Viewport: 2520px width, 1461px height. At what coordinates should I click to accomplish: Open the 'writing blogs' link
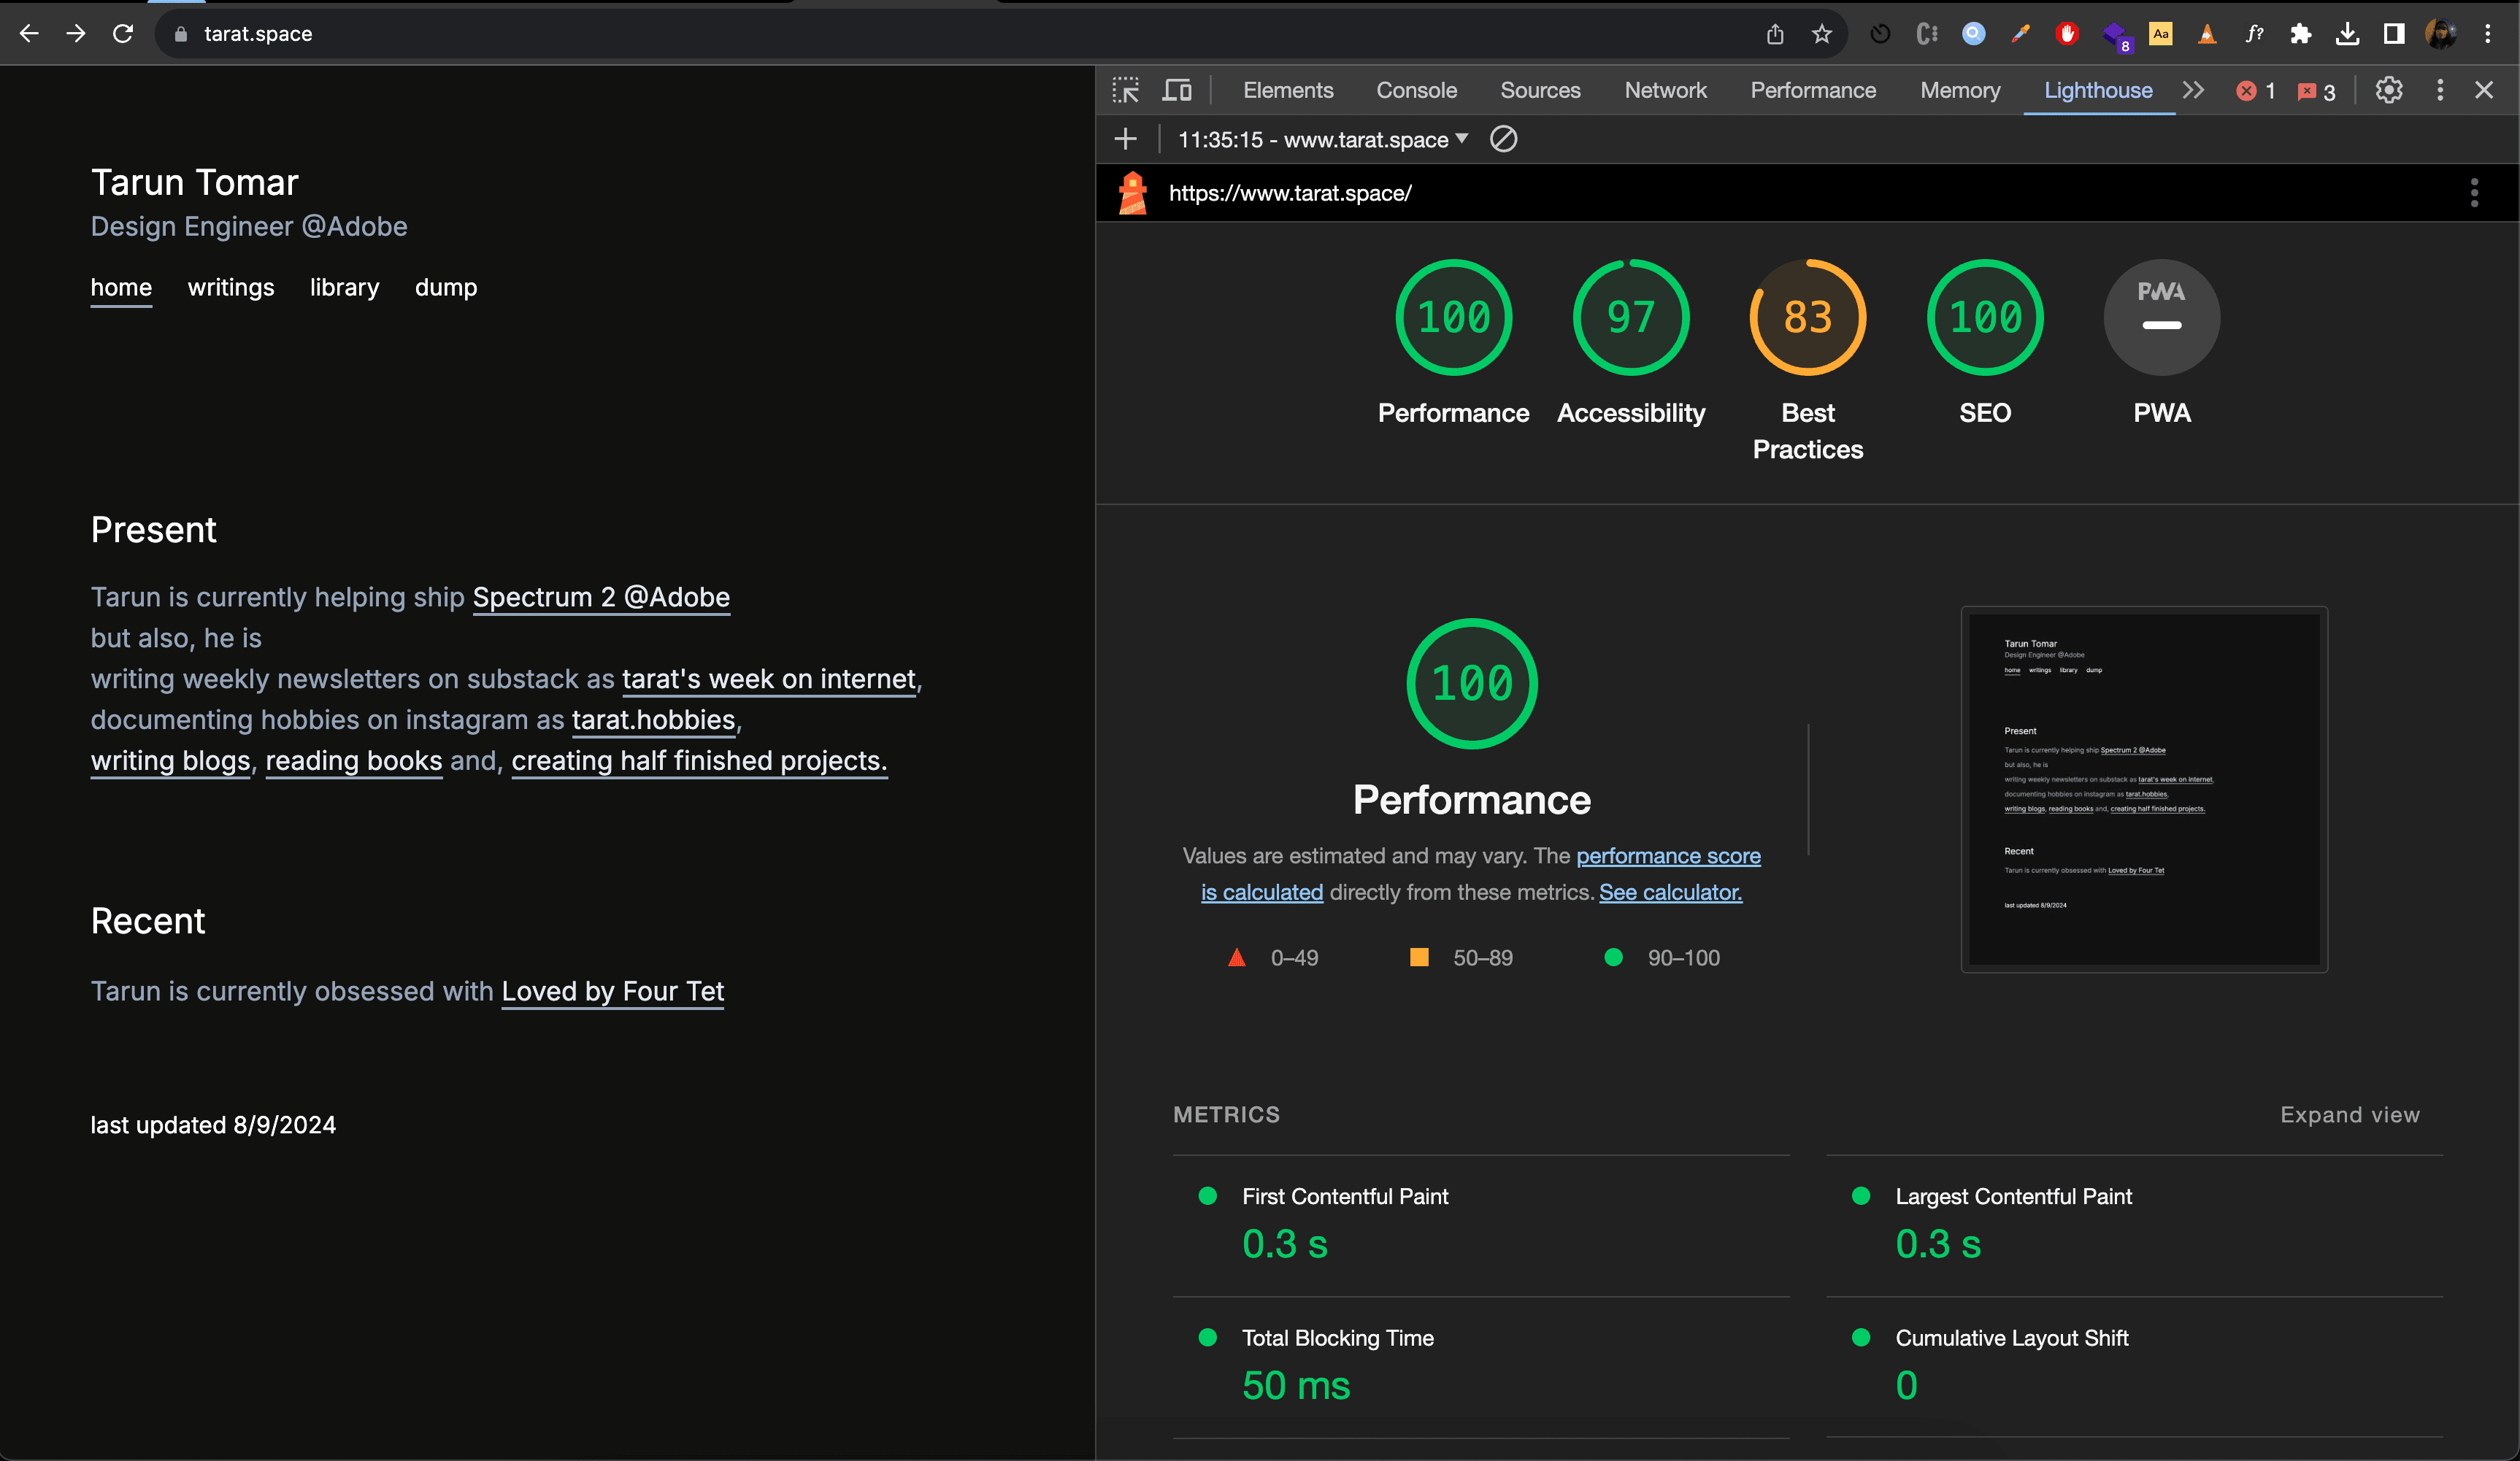point(170,761)
